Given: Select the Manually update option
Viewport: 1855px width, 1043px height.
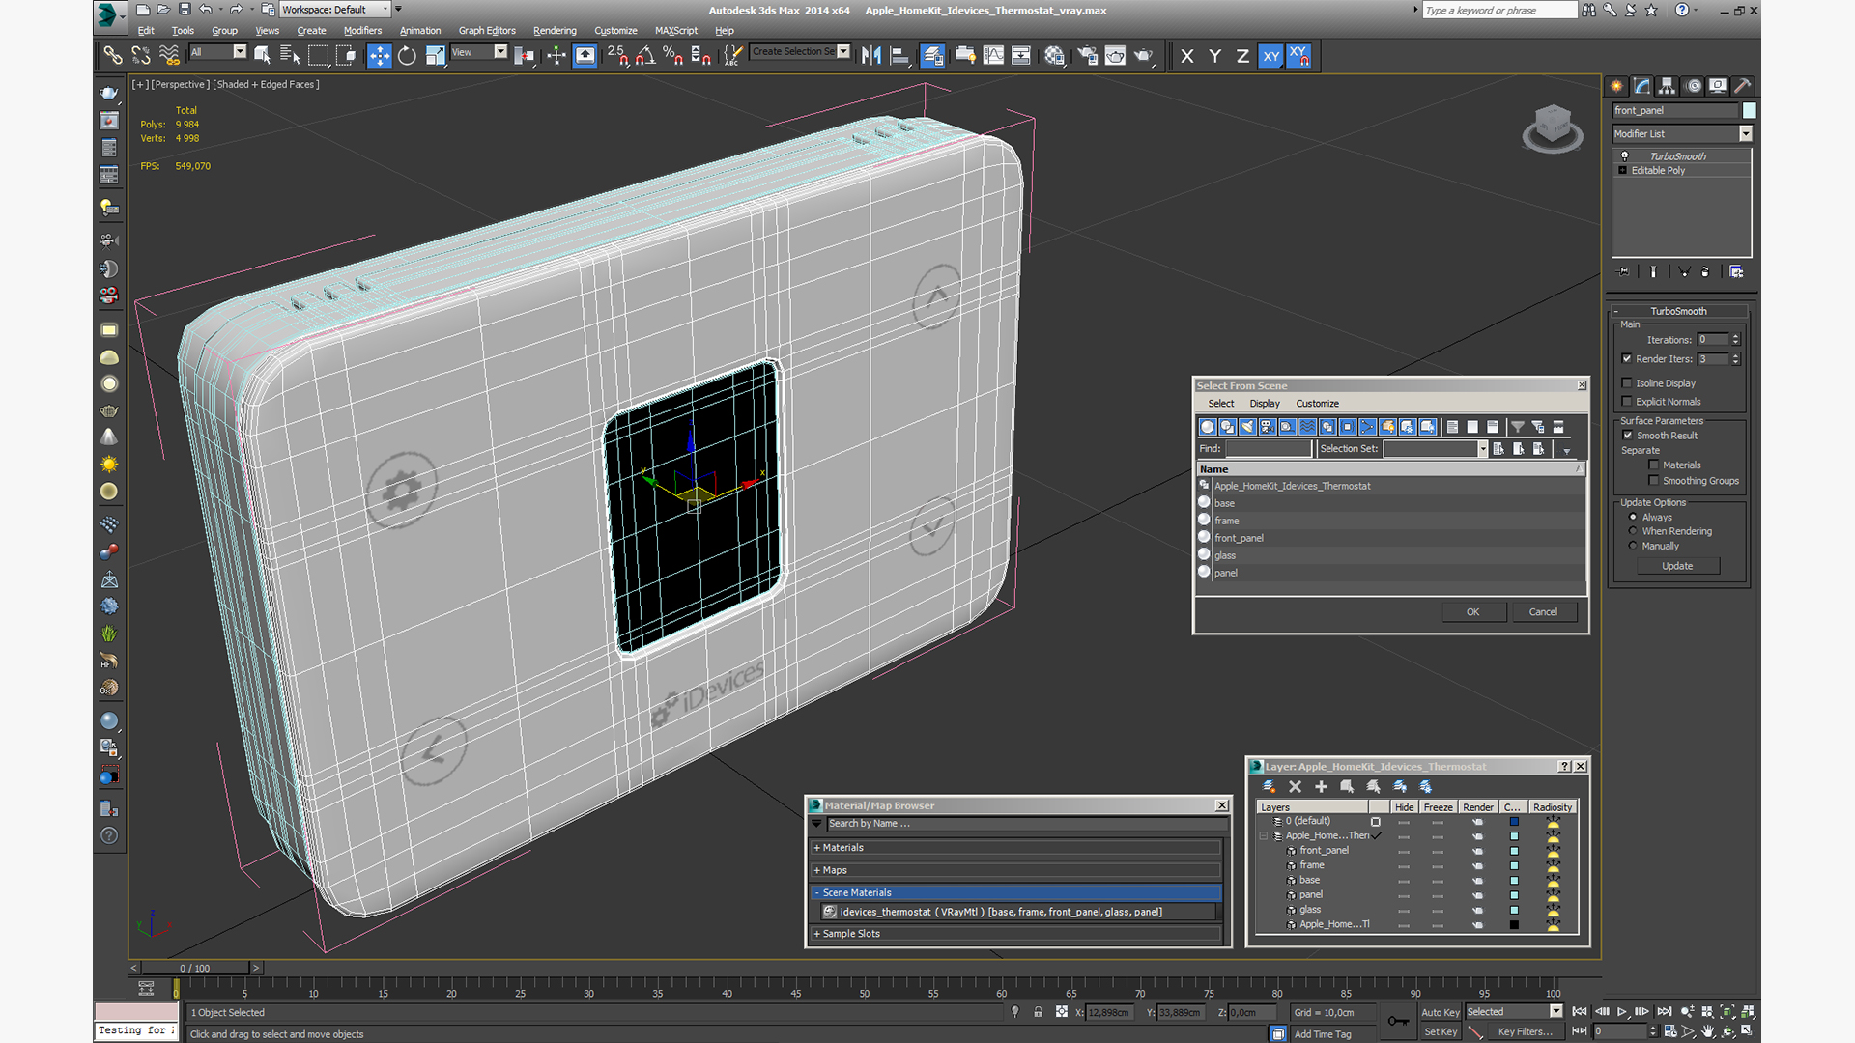Looking at the screenshot, I should (1633, 546).
